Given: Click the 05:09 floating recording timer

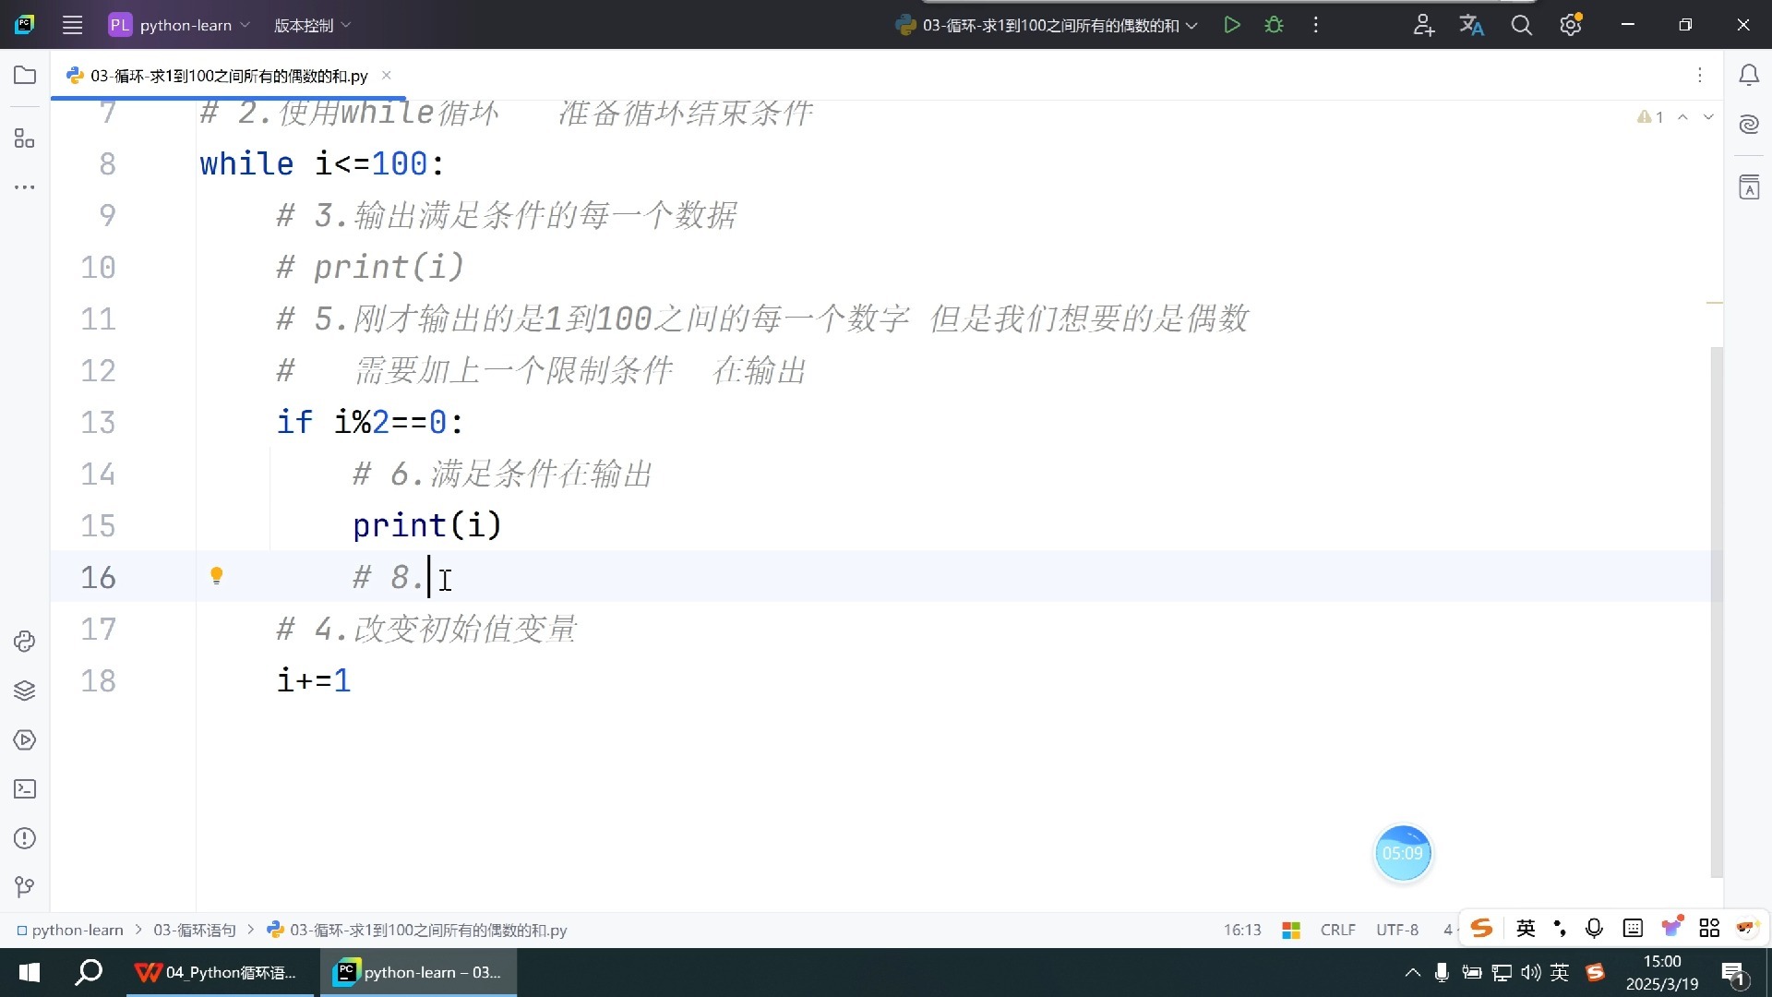Looking at the screenshot, I should click(x=1402, y=853).
